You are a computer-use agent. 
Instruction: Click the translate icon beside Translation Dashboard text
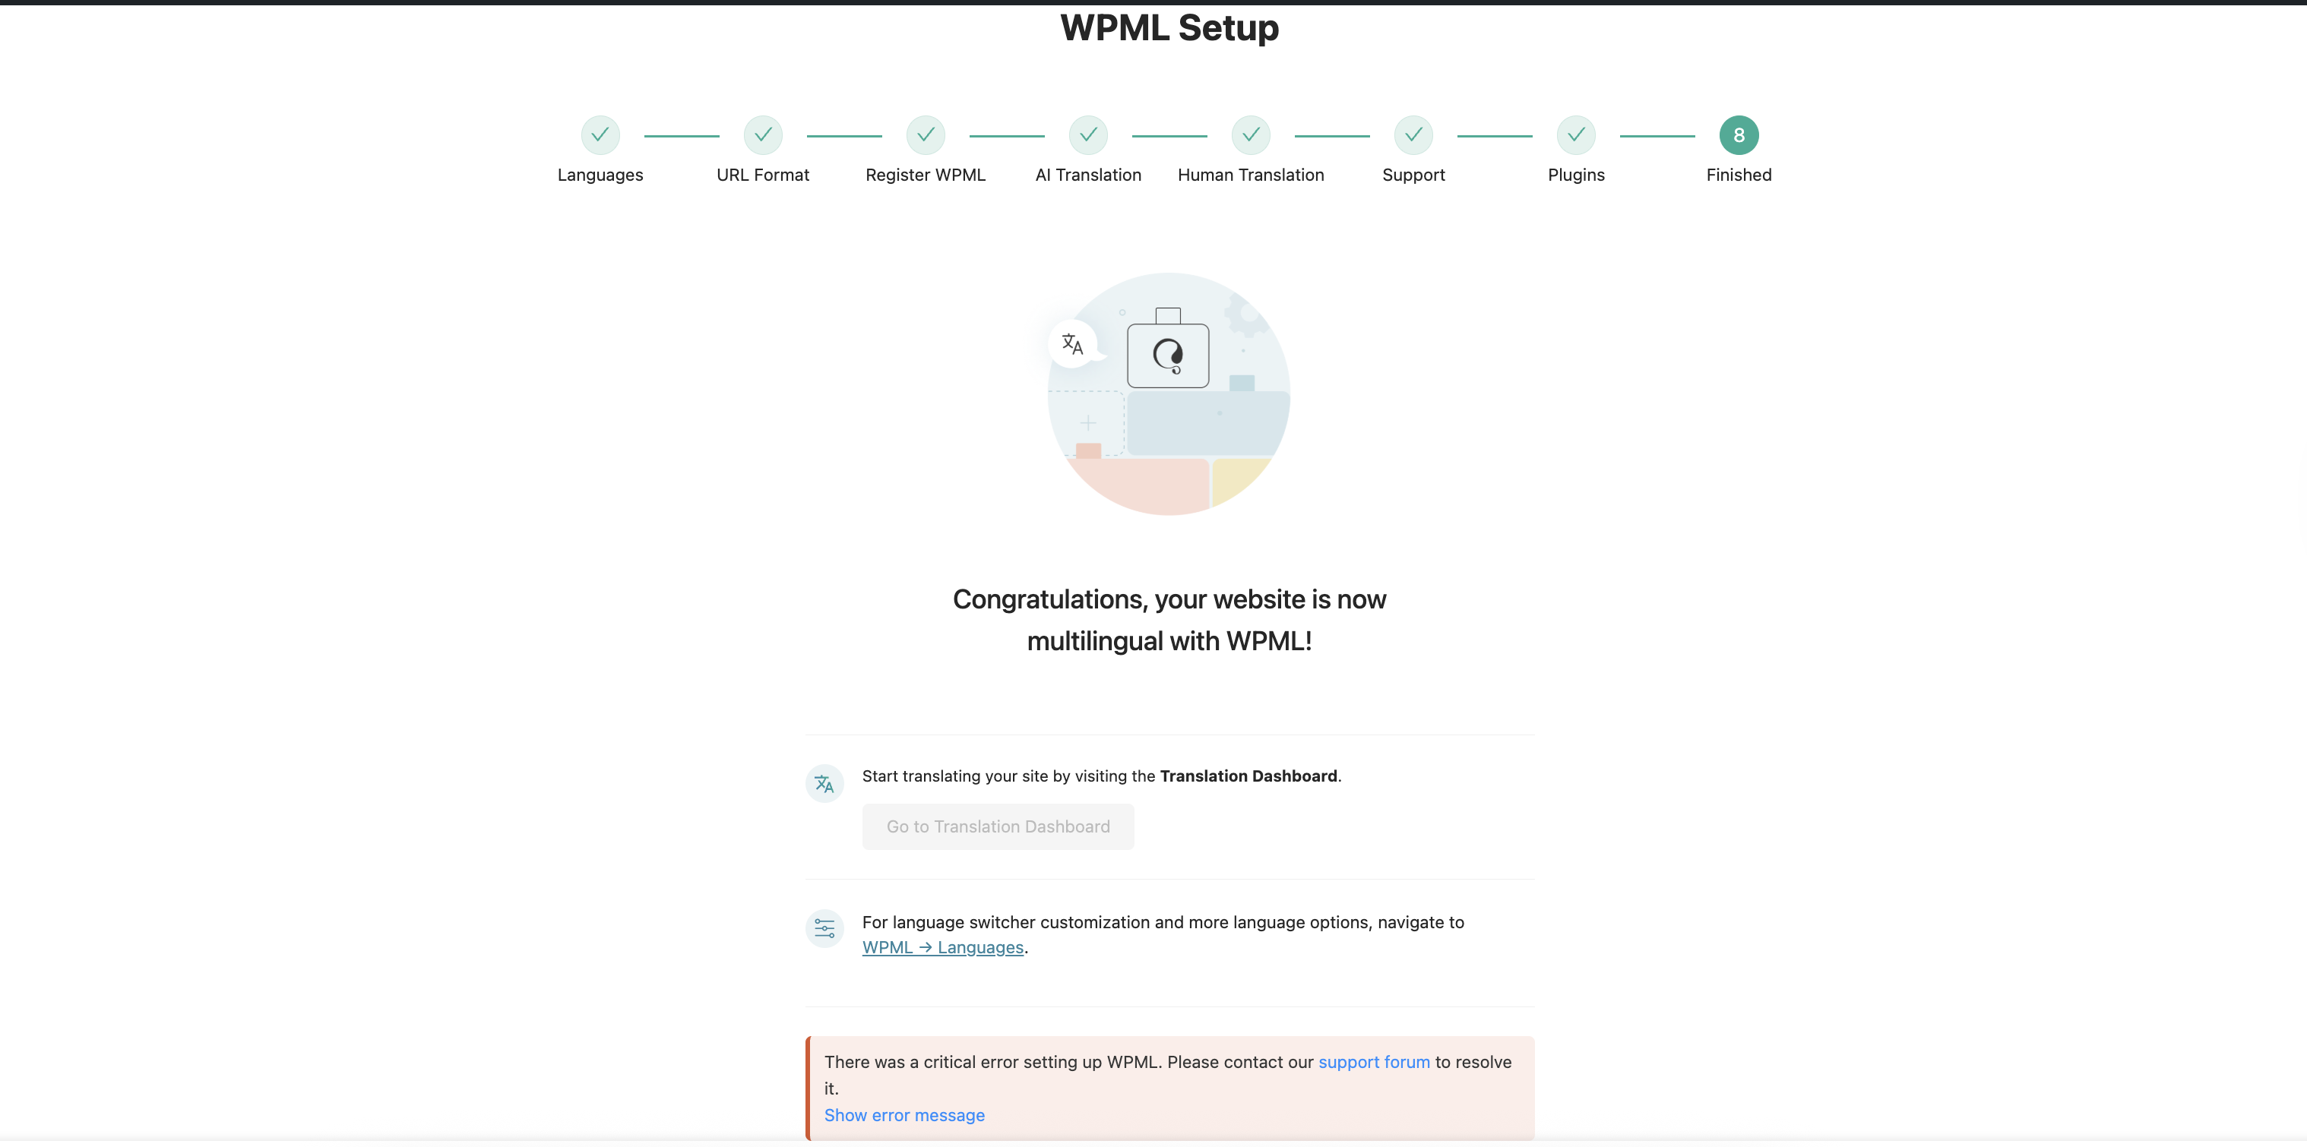[824, 785]
